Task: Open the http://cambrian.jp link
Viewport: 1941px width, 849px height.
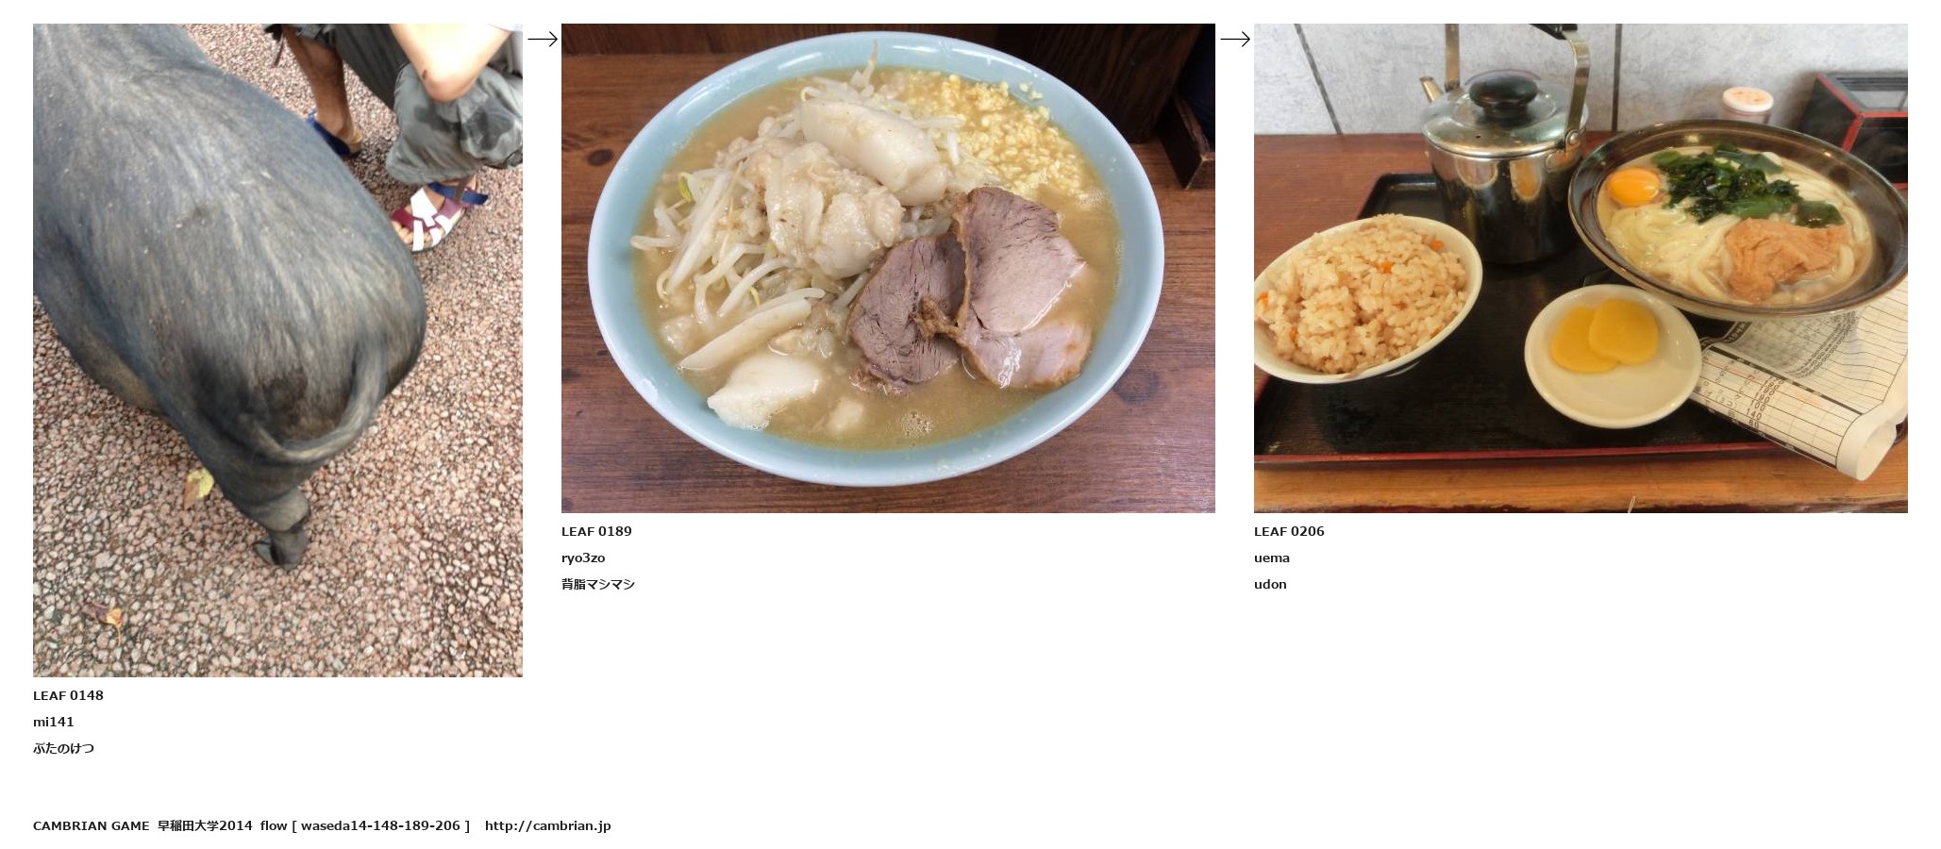Action: 548,825
